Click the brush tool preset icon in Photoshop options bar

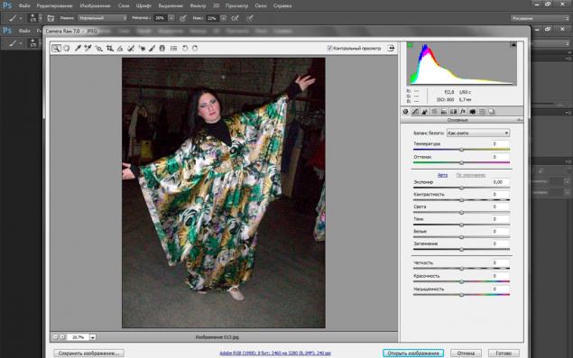pos(14,18)
